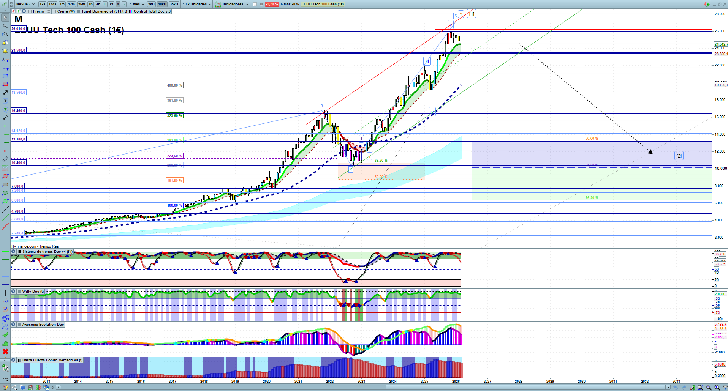Screen dimensions: 728x391
Task: Open Control Total Doc v.6 indicator settings
Action: pos(150,11)
